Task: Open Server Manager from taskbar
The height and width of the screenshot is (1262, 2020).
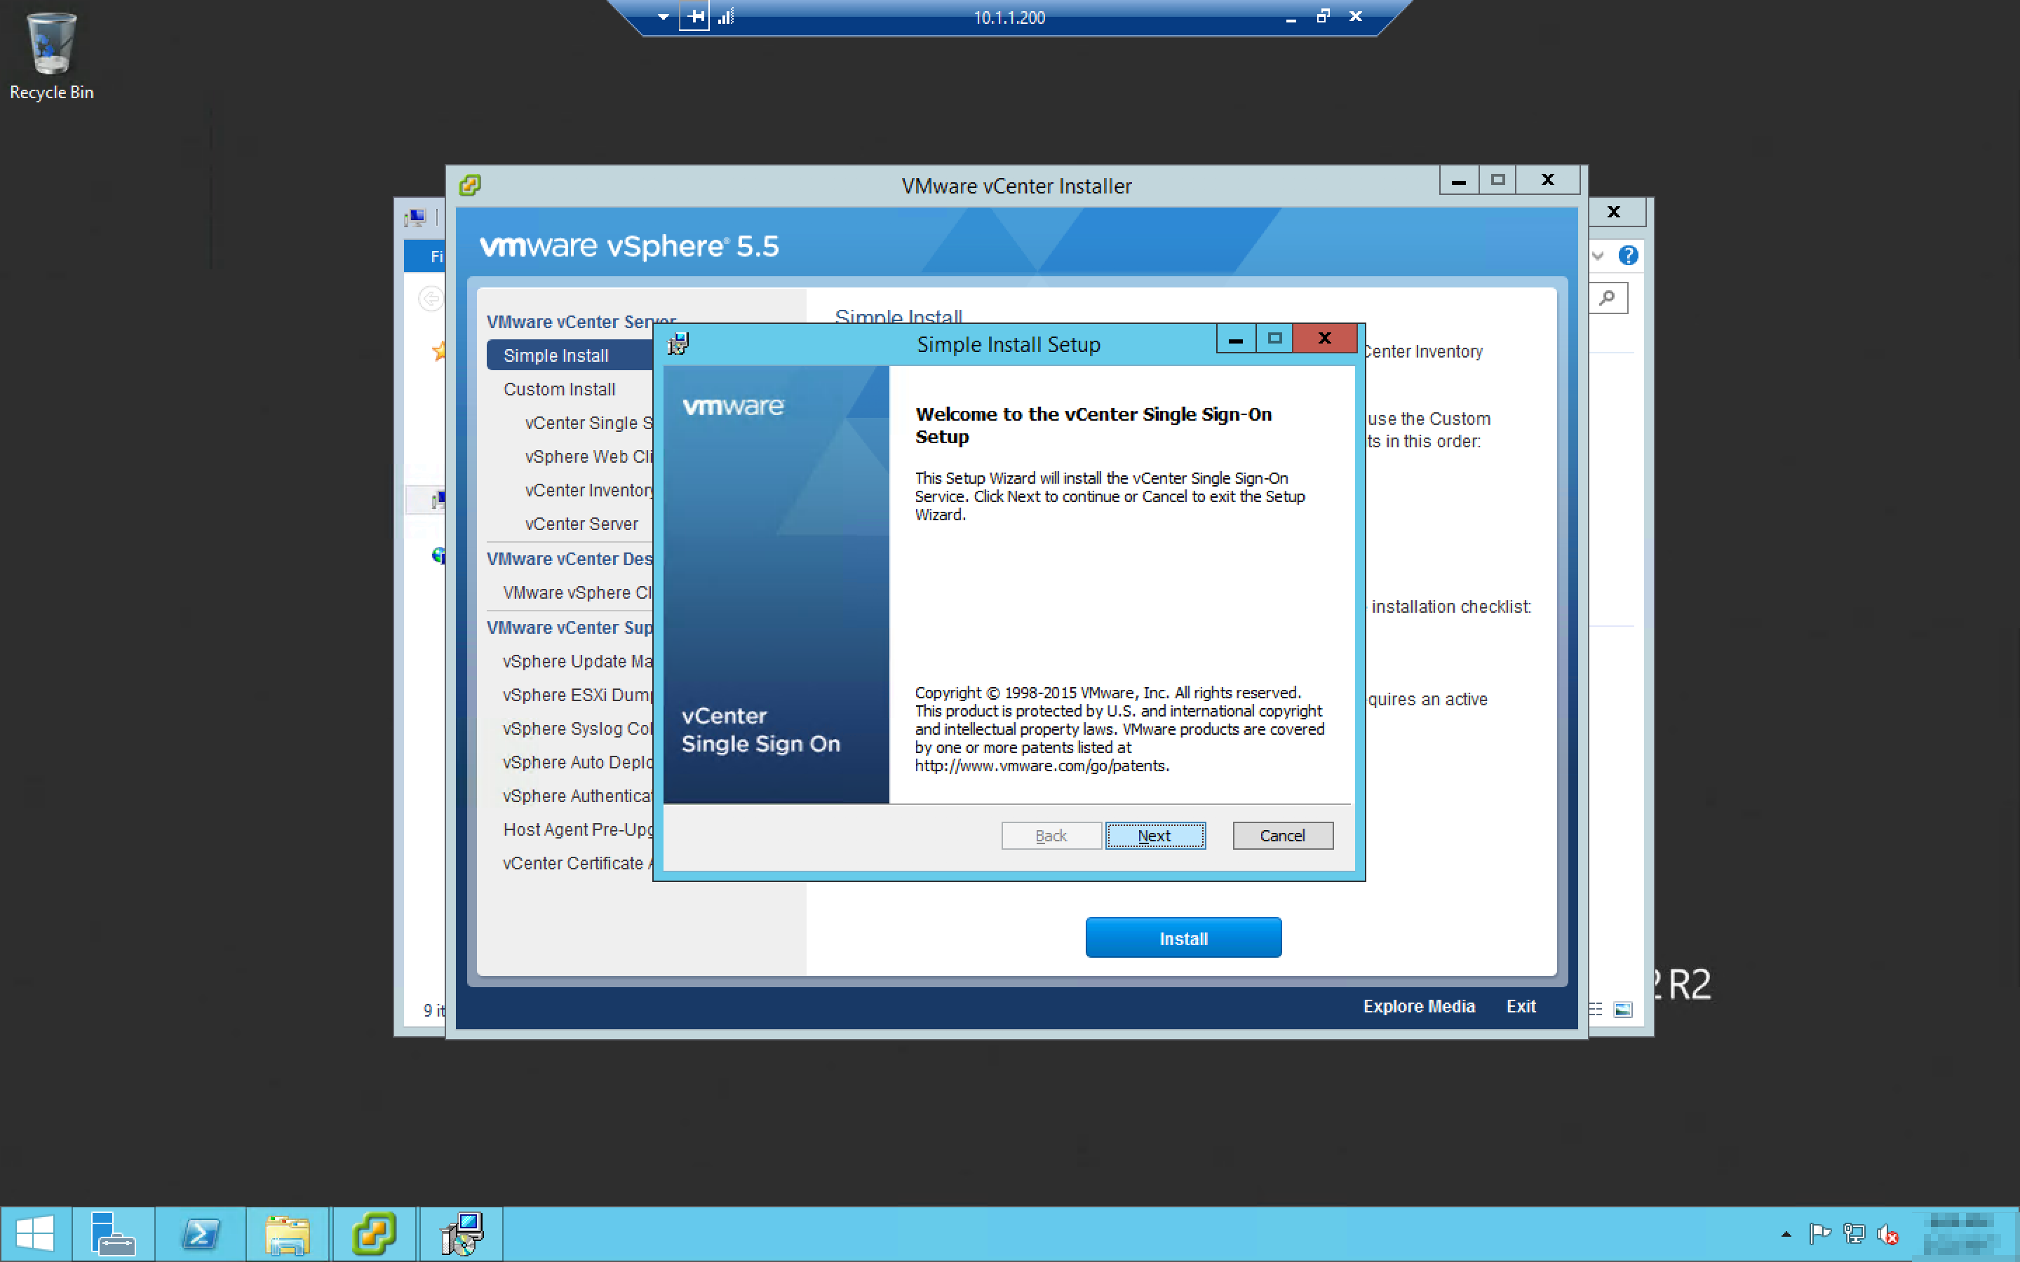Action: pos(113,1234)
